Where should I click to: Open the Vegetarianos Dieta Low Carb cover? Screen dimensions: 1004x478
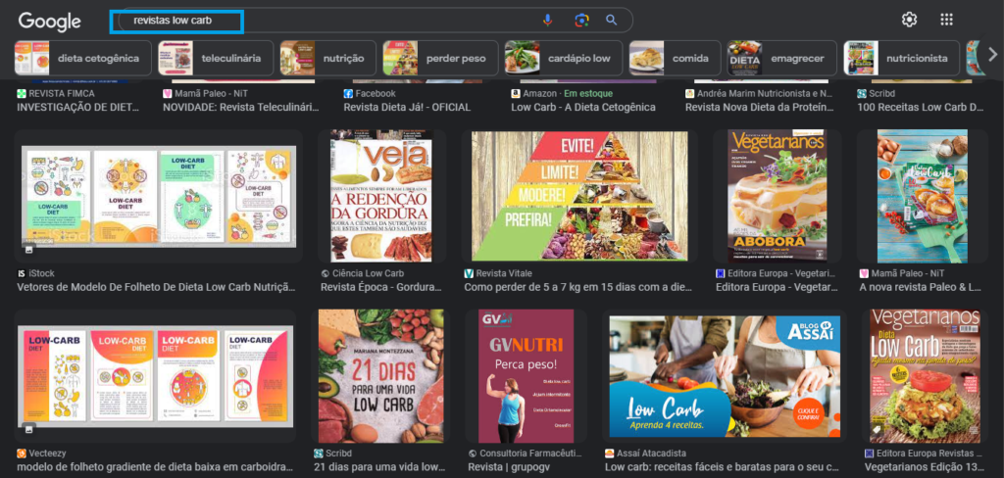point(925,376)
